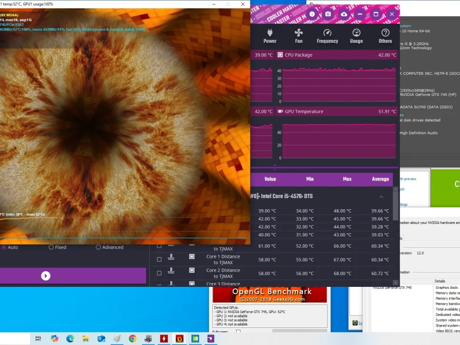The image size is (460, 345).
Task: Click the Core 1 Distance to TjMAX label
Action: pos(223,260)
